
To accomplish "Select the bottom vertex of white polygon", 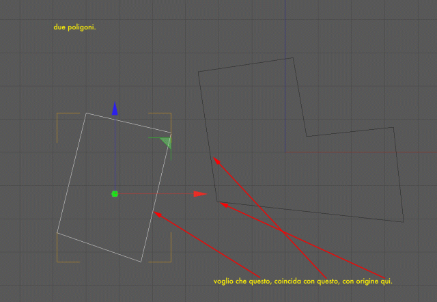I will click(141, 262).
